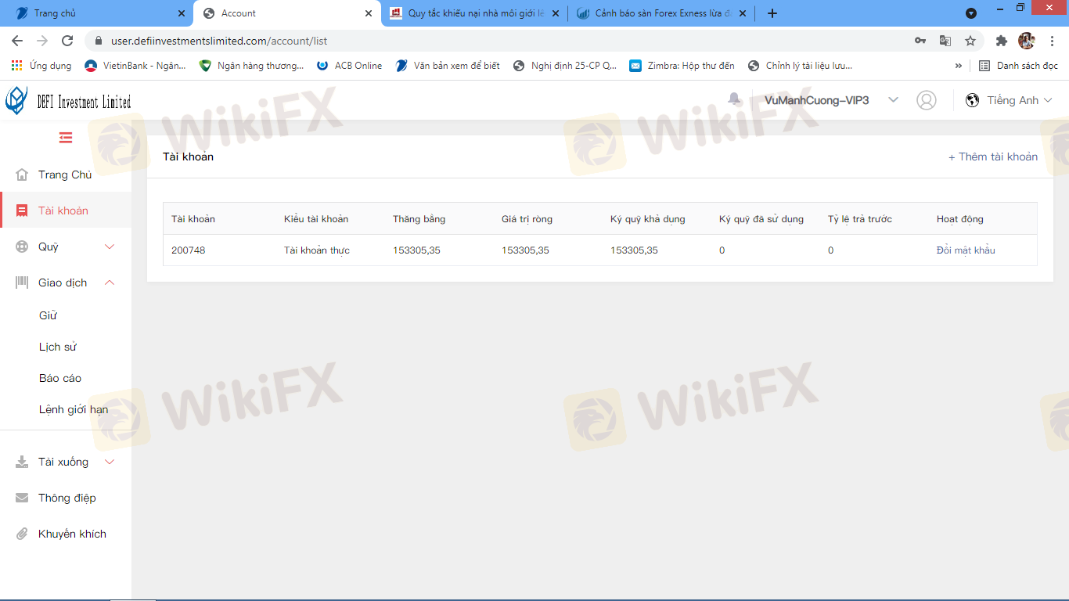The width and height of the screenshot is (1069, 601).
Task: Click the Trang Chủ home icon
Action: (x=22, y=175)
